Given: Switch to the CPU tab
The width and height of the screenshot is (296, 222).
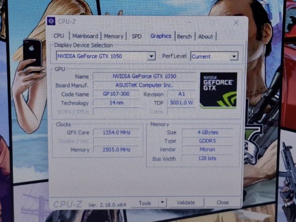Looking at the screenshot, I should tap(59, 36).
